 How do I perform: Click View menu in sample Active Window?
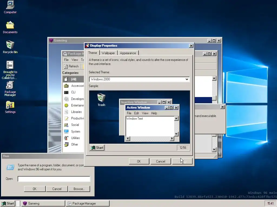point(145,113)
